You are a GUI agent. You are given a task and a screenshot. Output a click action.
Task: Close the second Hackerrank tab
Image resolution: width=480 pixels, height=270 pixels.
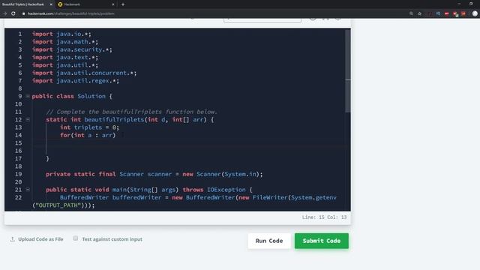(x=113, y=4)
